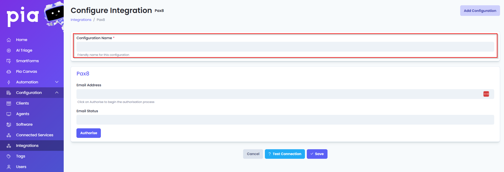Screen dimensions: 504x172
Task: Click the Test Connection button
Action: click(285, 154)
